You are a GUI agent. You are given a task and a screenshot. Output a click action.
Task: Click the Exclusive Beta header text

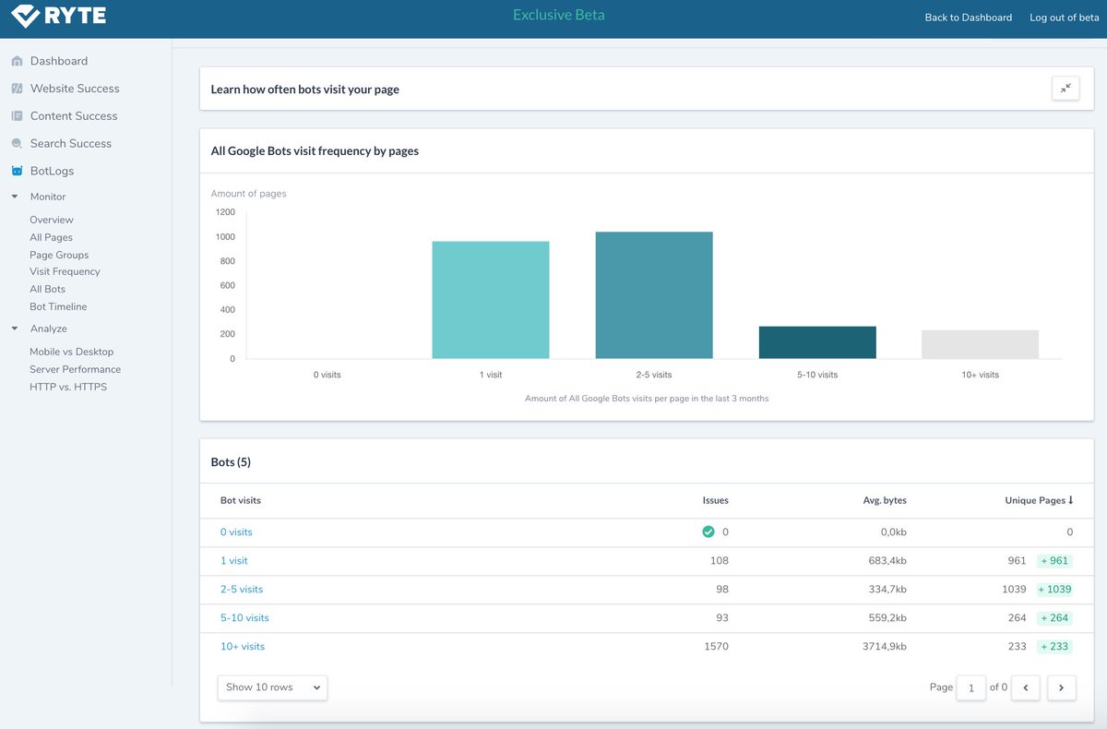[x=559, y=15]
